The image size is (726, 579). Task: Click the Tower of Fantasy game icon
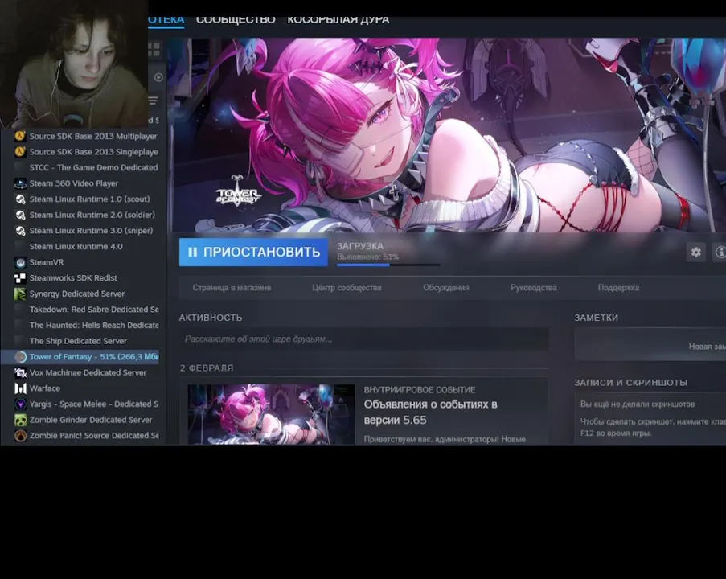point(20,357)
